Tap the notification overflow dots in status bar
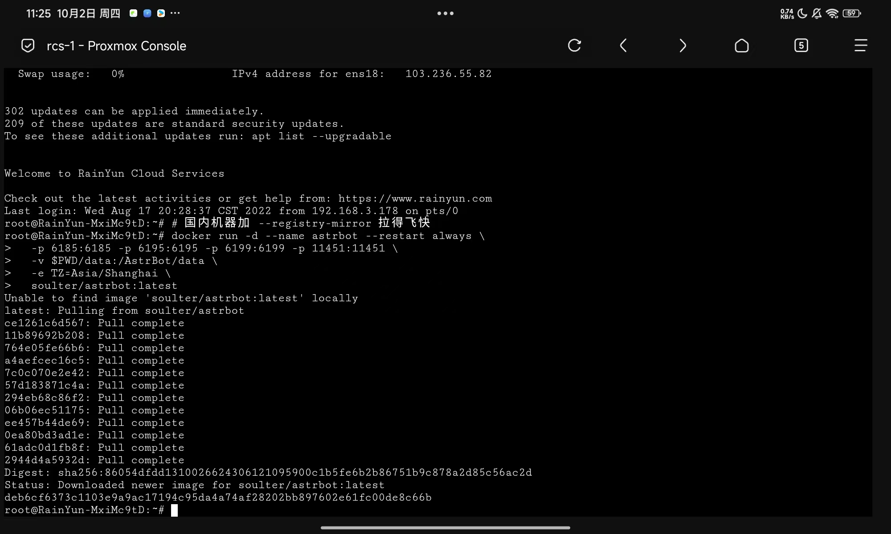The width and height of the screenshot is (891, 534). pyautogui.click(x=175, y=13)
